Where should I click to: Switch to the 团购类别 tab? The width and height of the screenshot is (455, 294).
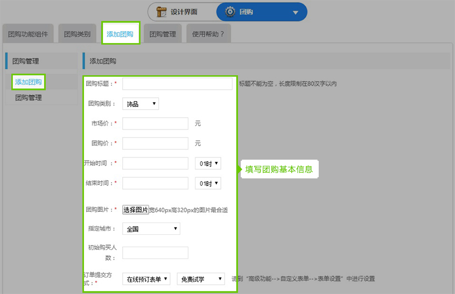point(77,34)
